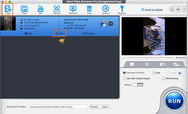Click the Check for Updates link
The height and width of the screenshot is (114, 188).
pos(154,10)
